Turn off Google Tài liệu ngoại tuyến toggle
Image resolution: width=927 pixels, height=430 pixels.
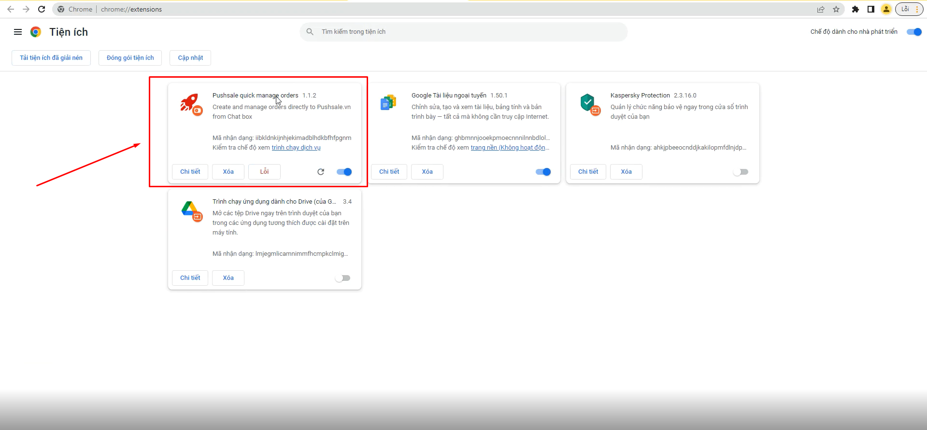coord(543,172)
